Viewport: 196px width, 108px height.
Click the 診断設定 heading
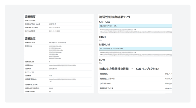30,39
